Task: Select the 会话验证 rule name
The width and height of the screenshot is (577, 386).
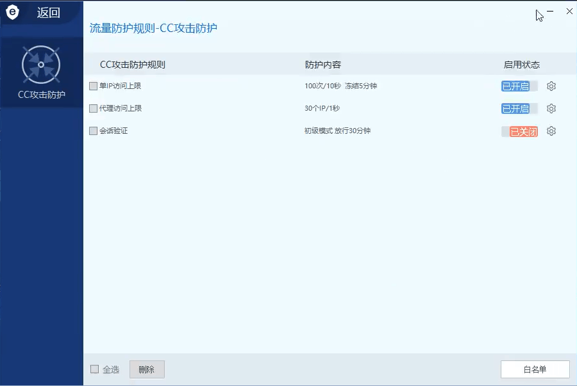Action: tap(113, 131)
